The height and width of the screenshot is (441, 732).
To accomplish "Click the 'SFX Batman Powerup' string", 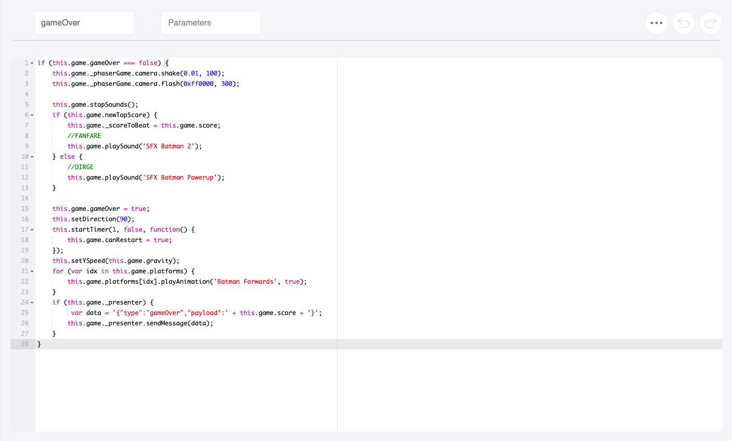I will (180, 178).
